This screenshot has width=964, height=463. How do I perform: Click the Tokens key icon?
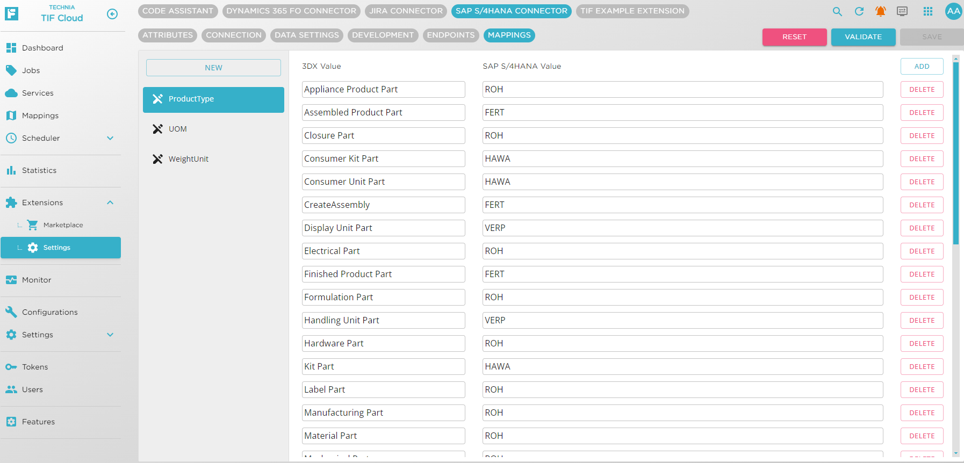[x=11, y=367]
